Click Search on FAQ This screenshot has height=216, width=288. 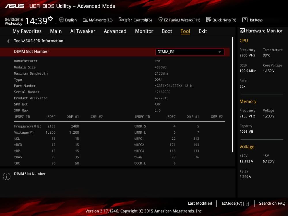click(272, 203)
